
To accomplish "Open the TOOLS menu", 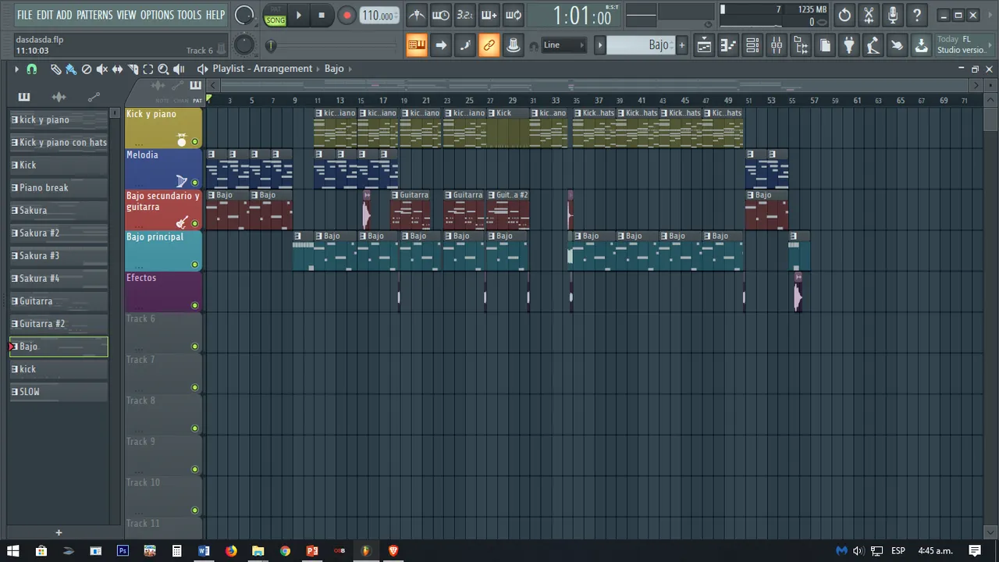I will pos(189,15).
